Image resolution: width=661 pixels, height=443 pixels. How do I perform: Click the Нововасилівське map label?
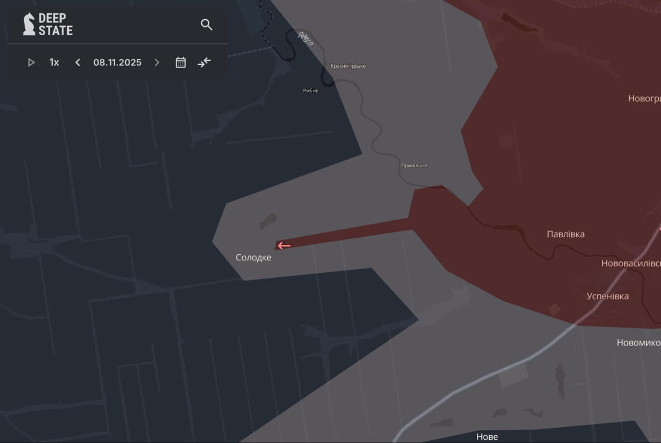coord(631,264)
